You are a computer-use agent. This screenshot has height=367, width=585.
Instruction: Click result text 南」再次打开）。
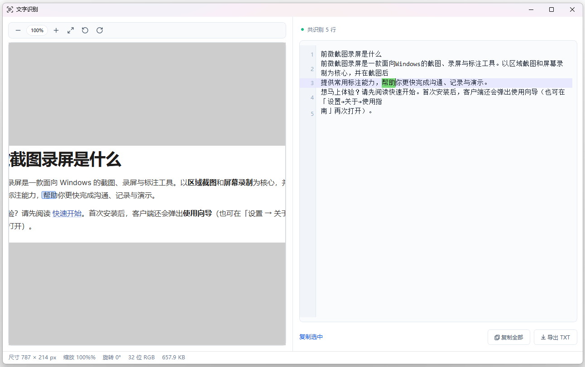pyautogui.click(x=347, y=111)
